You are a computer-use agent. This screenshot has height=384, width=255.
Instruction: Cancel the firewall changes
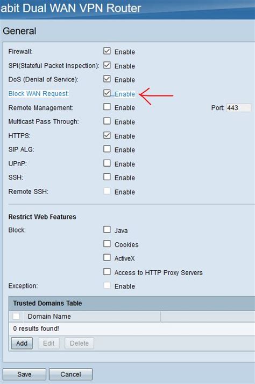pyautogui.click(x=70, y=374)
